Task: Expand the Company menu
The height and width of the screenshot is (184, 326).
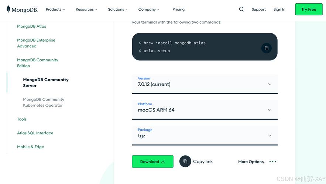Action: (x=149, y=9)
